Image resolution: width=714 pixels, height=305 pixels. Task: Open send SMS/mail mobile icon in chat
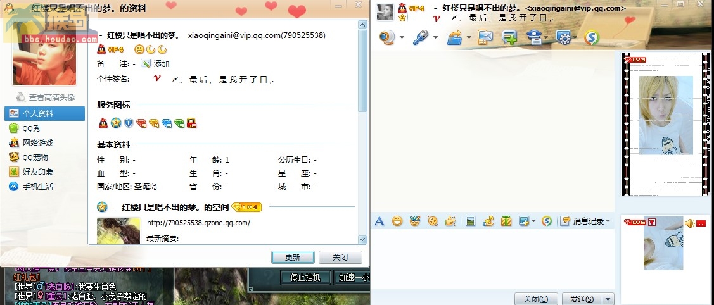(x=485, y=37)
